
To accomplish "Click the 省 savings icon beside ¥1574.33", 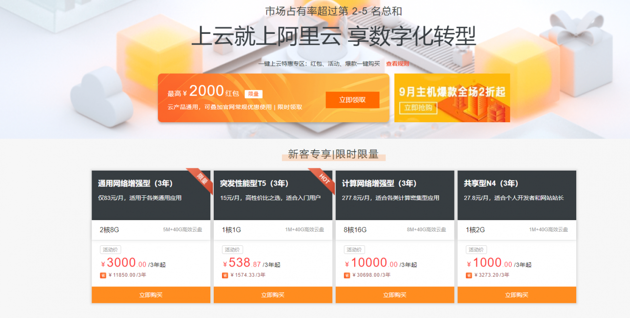I will pos(225,275).
